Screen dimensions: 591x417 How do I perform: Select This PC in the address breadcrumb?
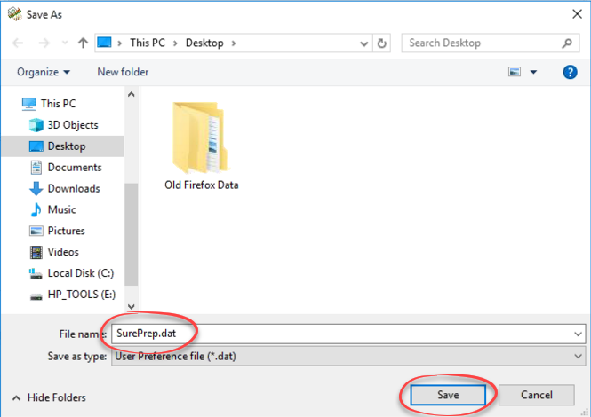click(x=148, y=43)
